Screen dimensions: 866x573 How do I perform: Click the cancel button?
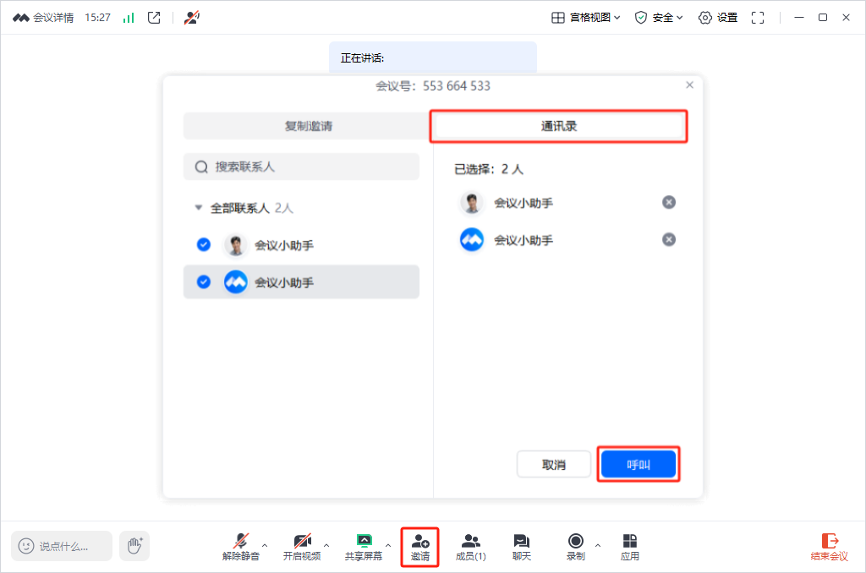(x=554, y=465)
